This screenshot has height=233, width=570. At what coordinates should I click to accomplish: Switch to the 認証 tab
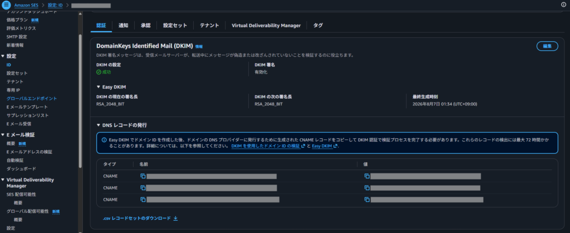pos(101,26)
